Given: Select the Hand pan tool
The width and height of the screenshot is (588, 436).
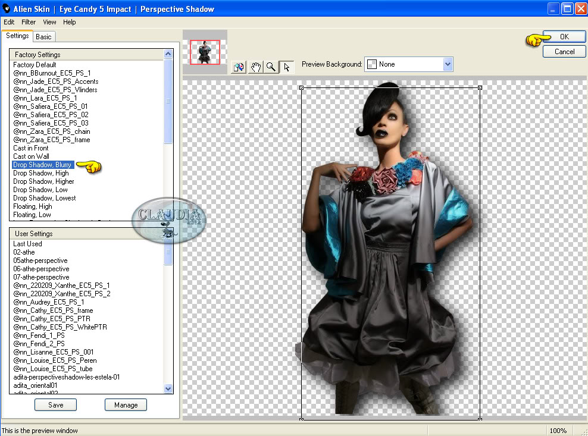Looking at the screenshot, I should point(255,67).
